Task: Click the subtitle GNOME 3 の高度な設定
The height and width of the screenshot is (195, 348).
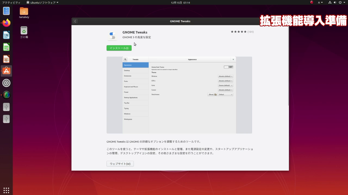Action: pyautogui.click(x=137, y=37)
